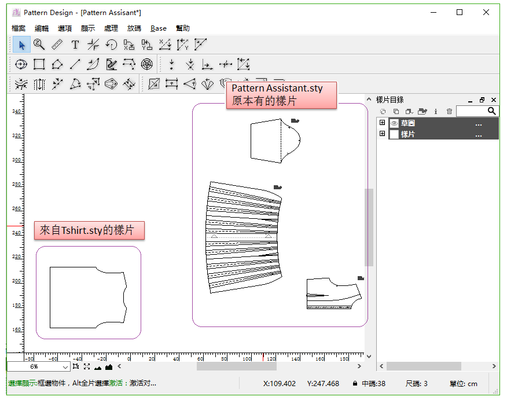Select the concentric circles spiral tool
507x400 pixels.
click(x=147, y=64)
